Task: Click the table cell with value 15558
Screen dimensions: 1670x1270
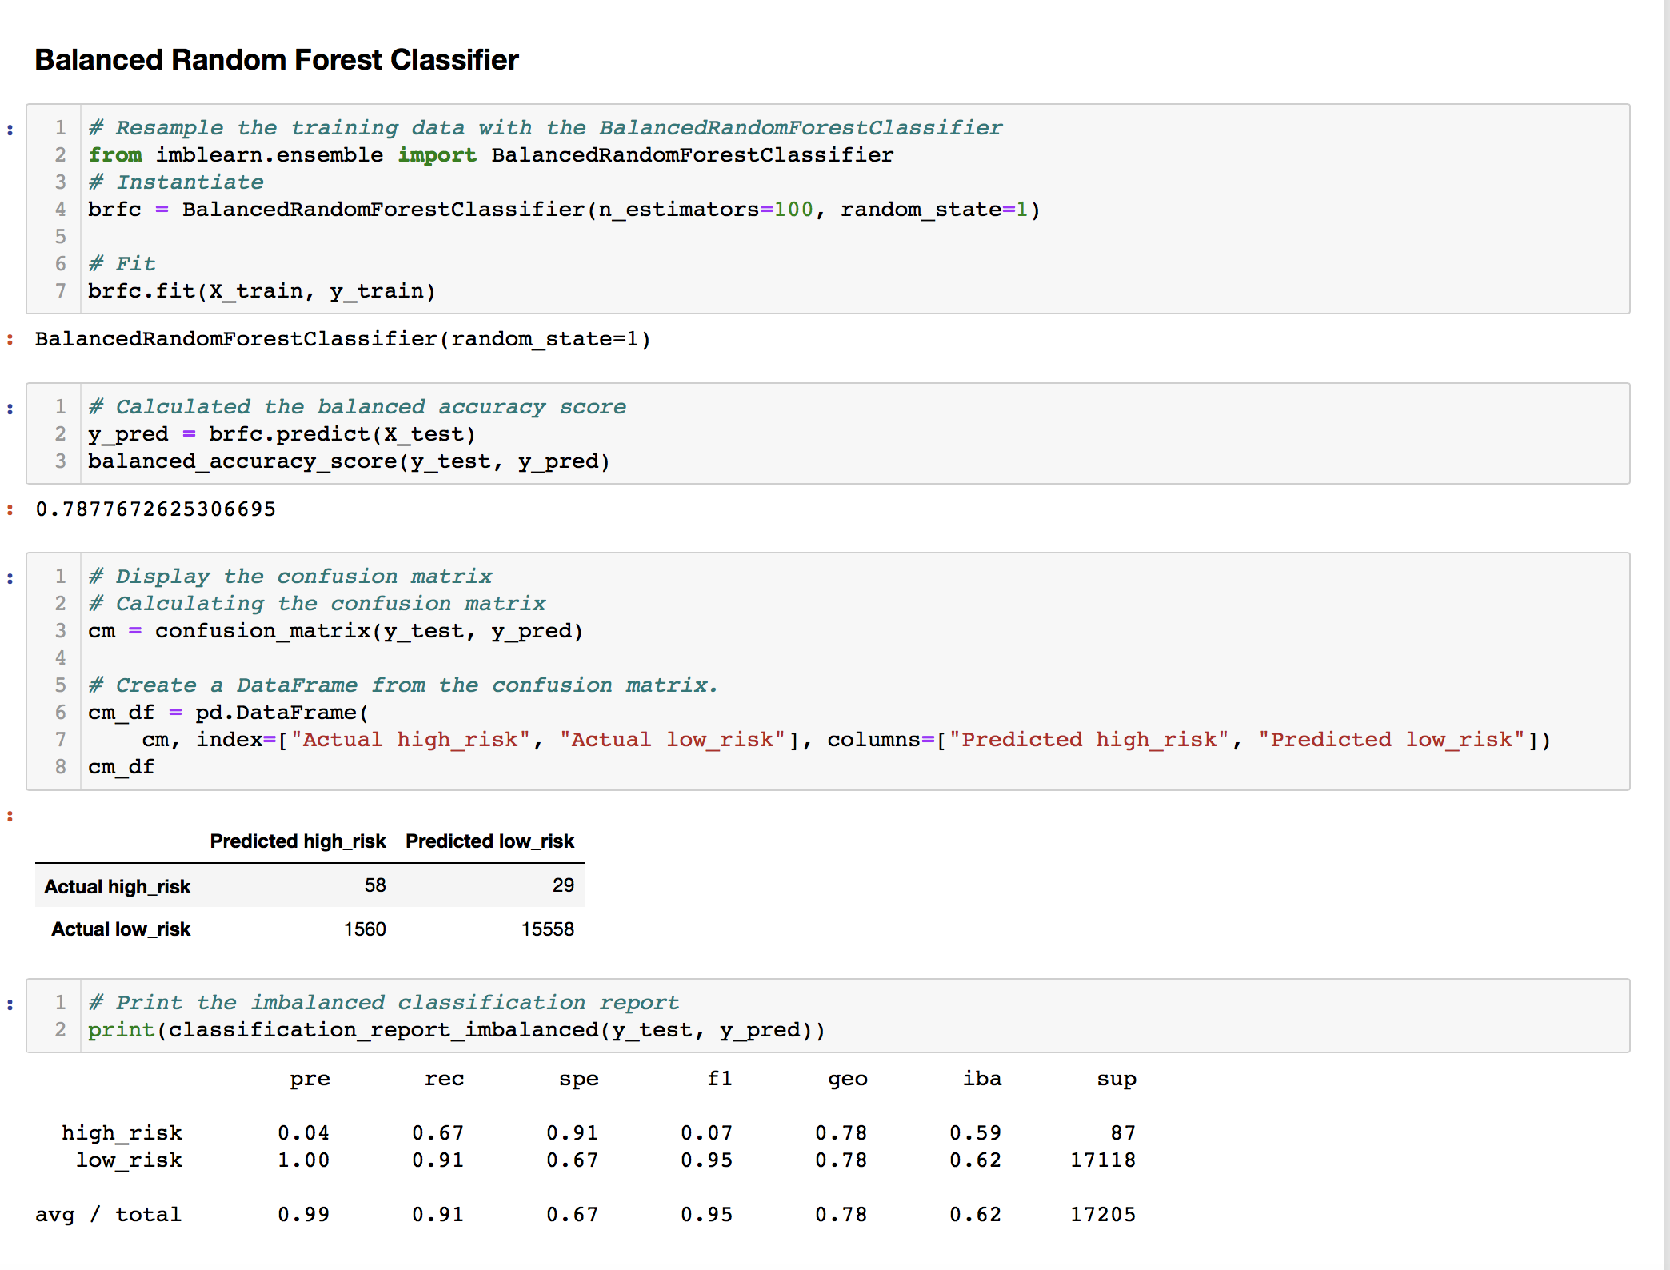Action: click(547, 929)
